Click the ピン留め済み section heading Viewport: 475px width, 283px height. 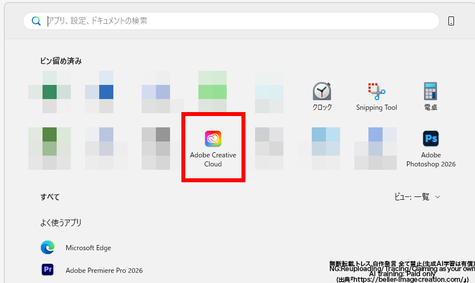click(61, 61)
